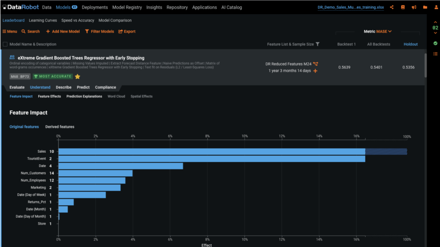Viewport: 440px width, 247px height.
Task: Open the Speed vs Accuracy tab
Action: [78, 21]
